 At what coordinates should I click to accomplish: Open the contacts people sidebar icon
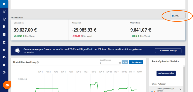4,57
